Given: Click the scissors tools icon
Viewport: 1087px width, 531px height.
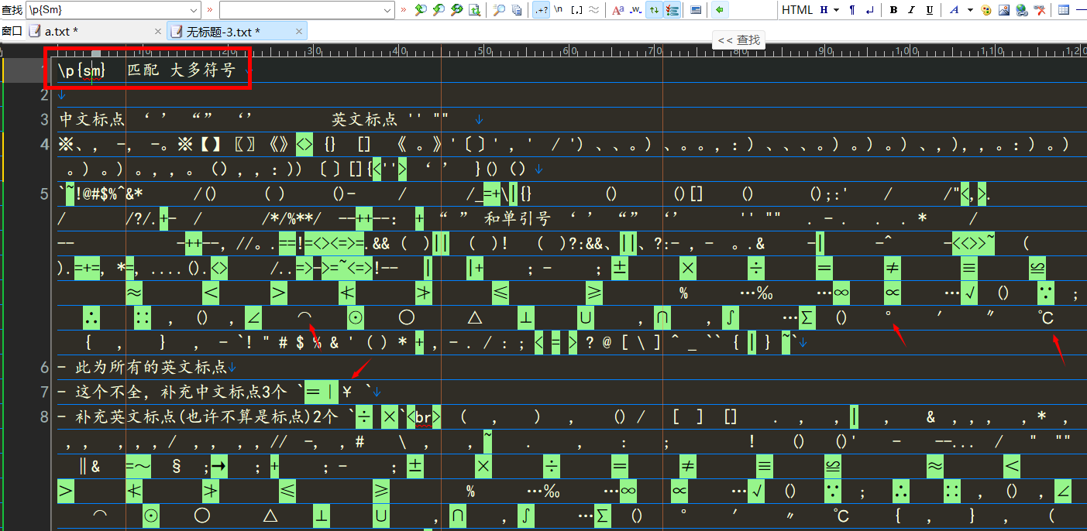Looking at the screenshot, I should coord(1040,10).
